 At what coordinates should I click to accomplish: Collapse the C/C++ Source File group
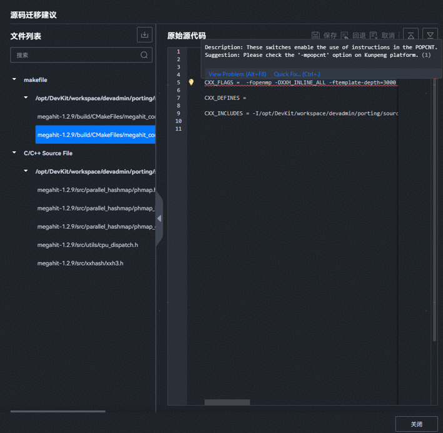tap(14, 153)
